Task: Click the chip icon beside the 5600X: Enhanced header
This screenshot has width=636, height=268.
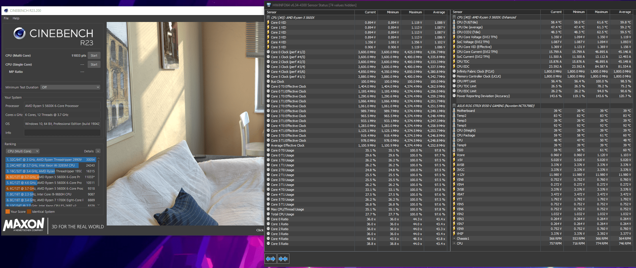Action: [x=454, y=17]
